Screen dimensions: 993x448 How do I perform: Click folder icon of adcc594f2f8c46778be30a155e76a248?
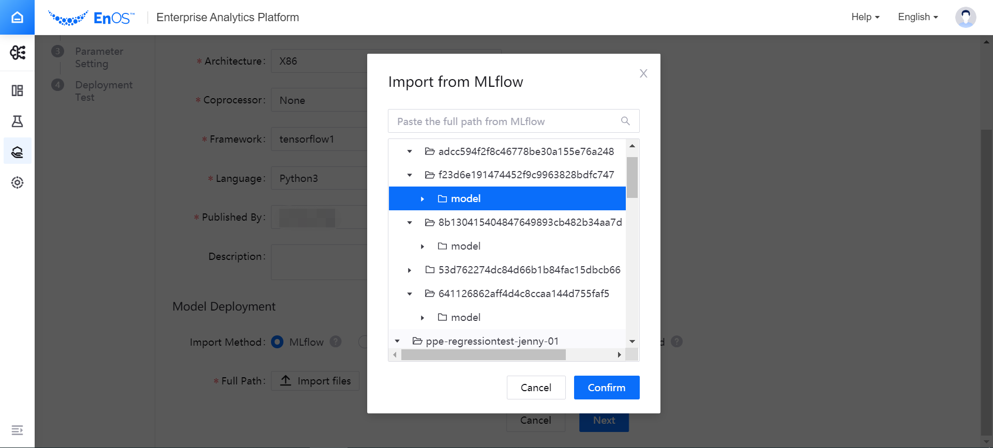pyautogui.click(x=430, y=151)
